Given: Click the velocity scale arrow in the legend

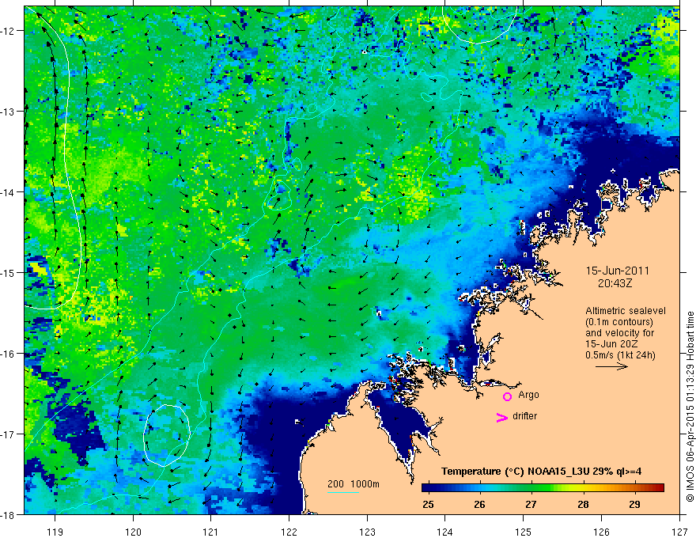Looking at the screenshot, I should tap(611, 366).
